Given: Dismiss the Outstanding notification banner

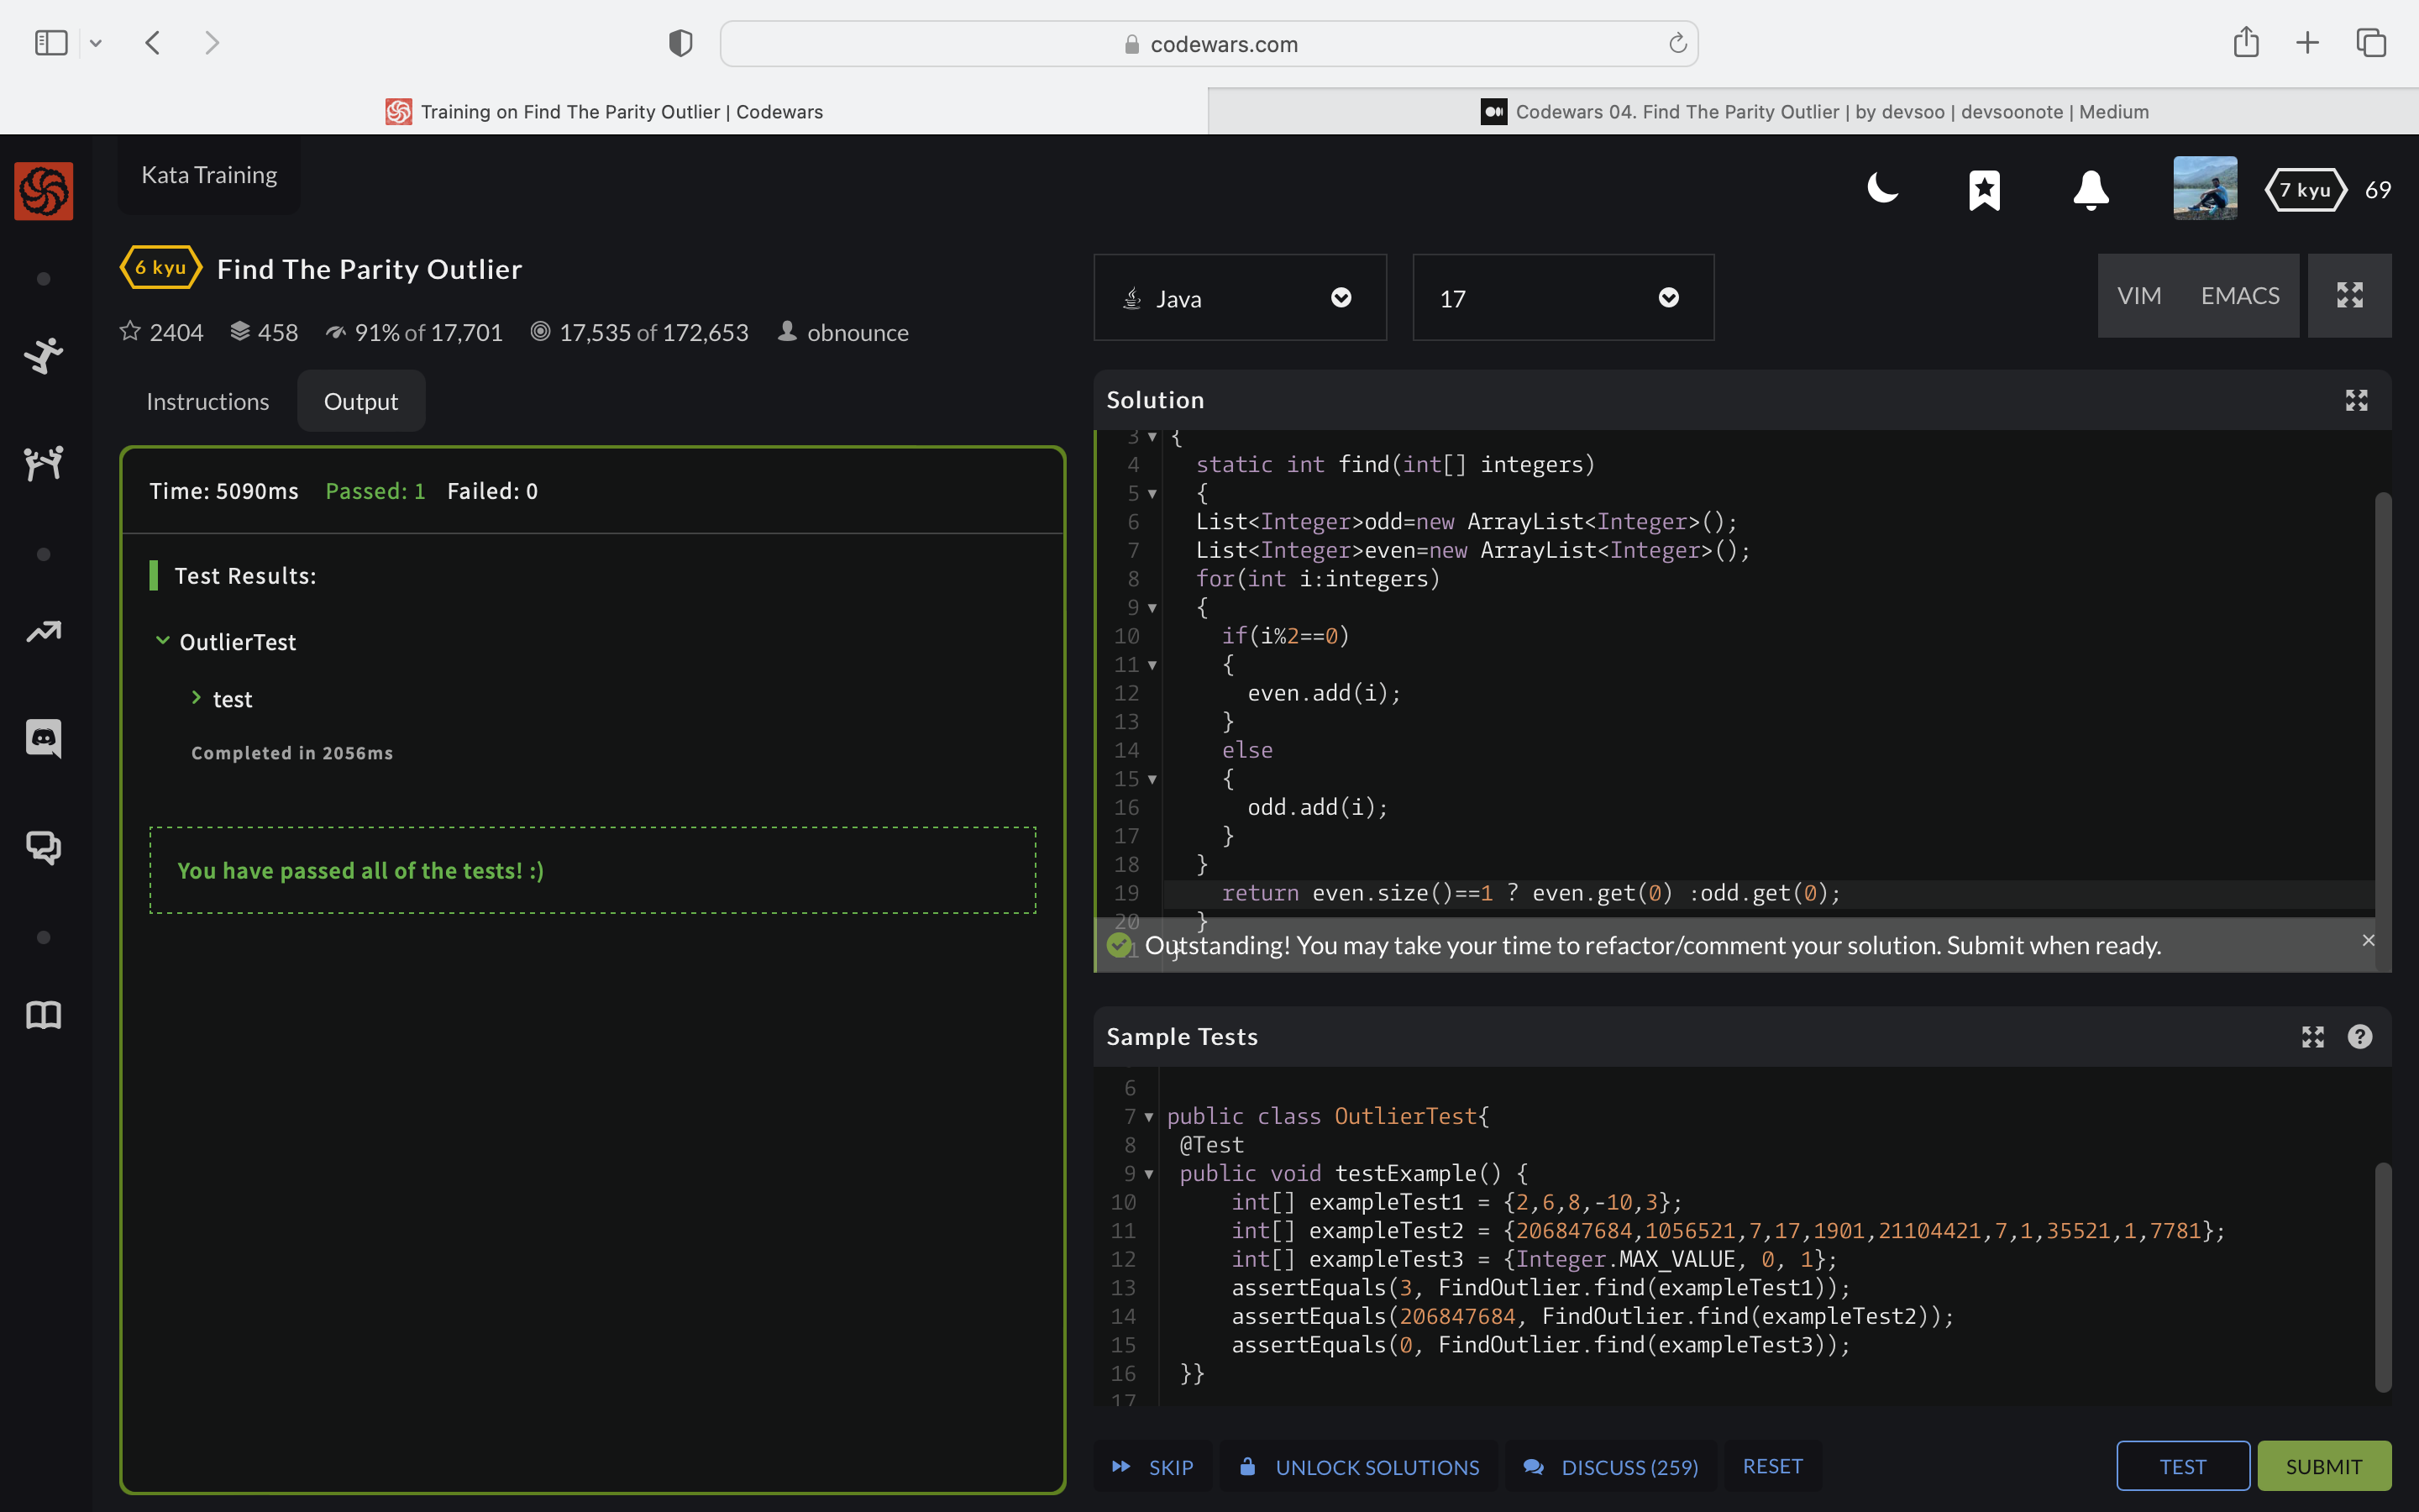Looking at the screenshot, I should (2367, 940).
